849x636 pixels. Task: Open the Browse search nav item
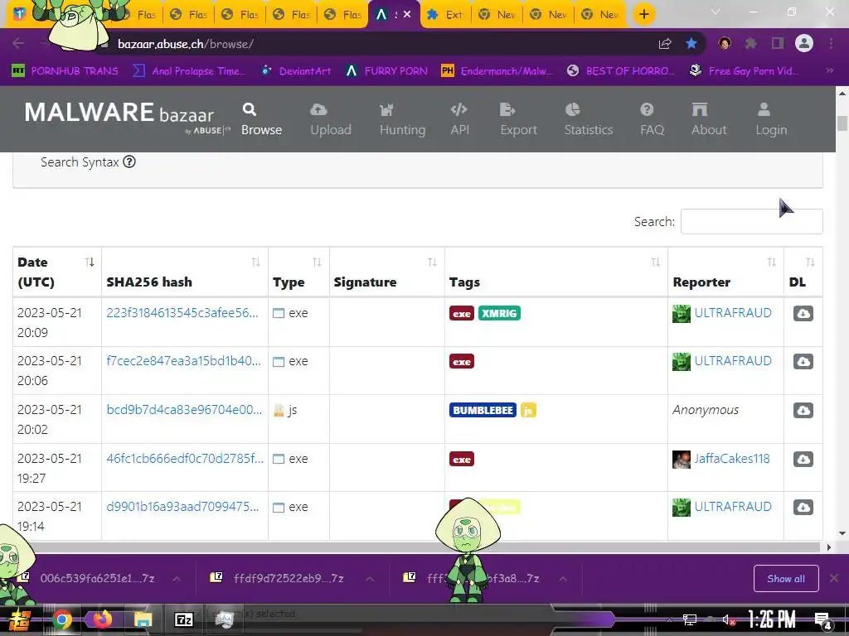(x=261, y=119)
